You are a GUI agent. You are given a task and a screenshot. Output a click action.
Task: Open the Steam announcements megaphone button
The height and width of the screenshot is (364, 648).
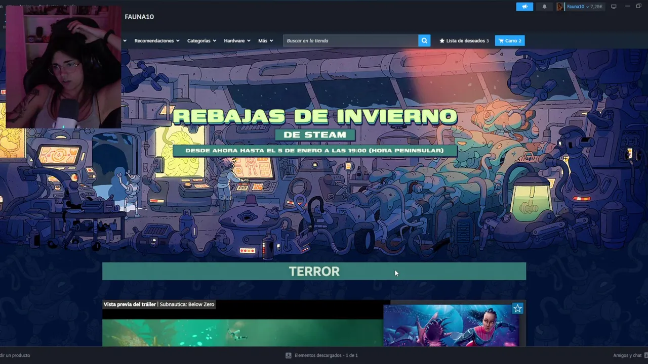pos(524,7)
